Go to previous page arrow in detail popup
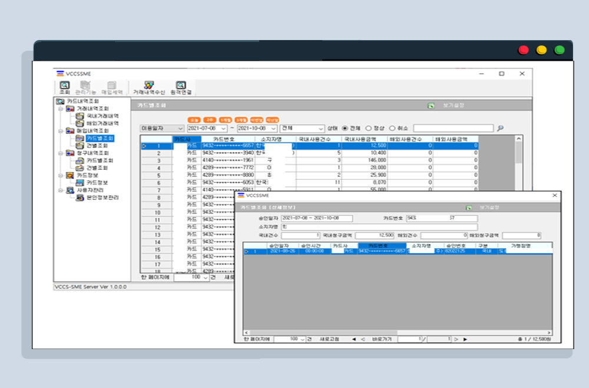Viewport: 589px width, 388px height. 363,339
